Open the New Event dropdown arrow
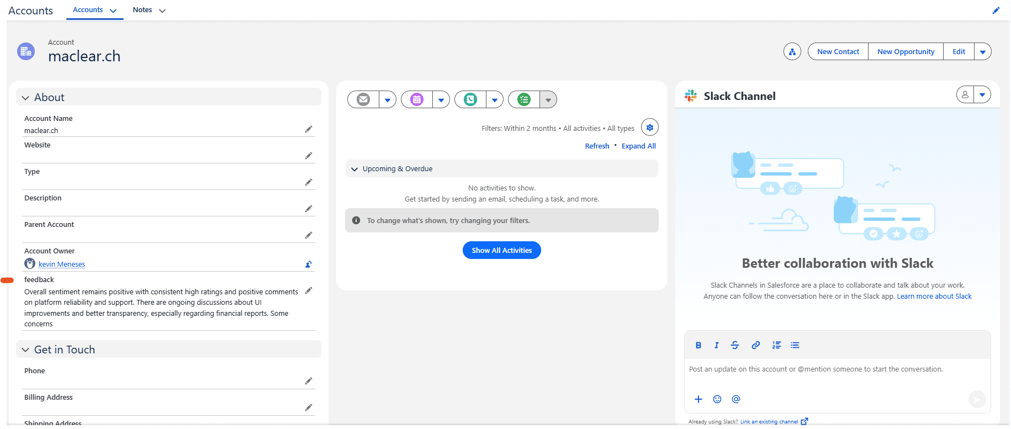The image size is (1011, 429). point(441,100)
